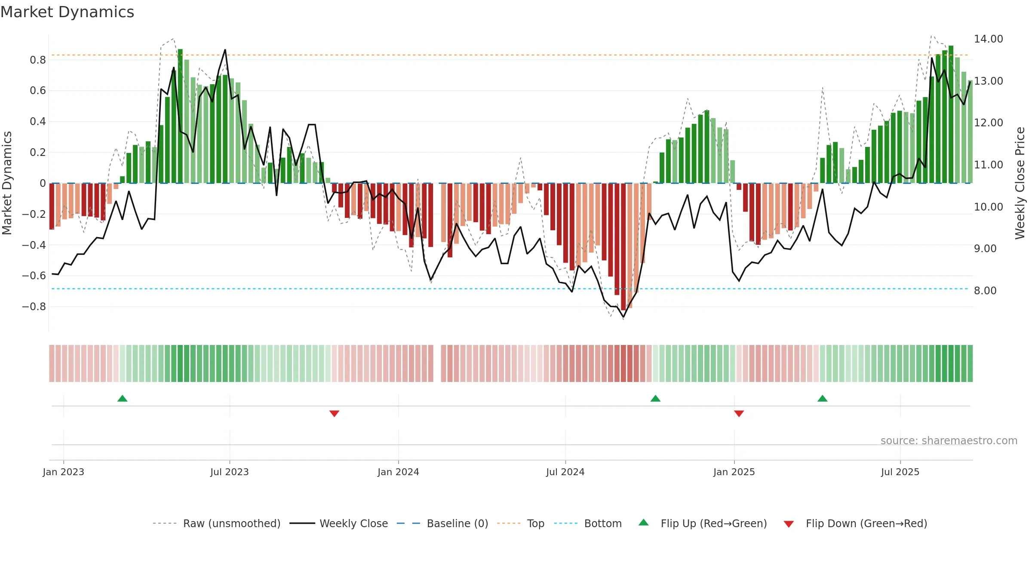Click the source: sharemaestro.com text

[x=949, y=440]
